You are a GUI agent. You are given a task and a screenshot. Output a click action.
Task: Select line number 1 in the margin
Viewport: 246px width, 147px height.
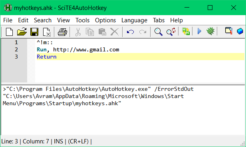click(16, 42)
